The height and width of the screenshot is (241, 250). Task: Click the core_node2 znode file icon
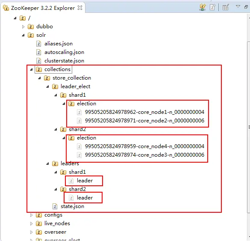coord(79,121)
